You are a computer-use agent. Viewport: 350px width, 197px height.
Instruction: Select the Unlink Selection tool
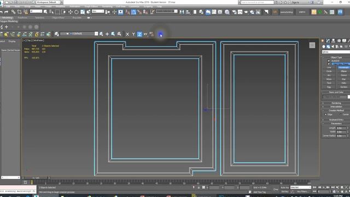(20, 12)
